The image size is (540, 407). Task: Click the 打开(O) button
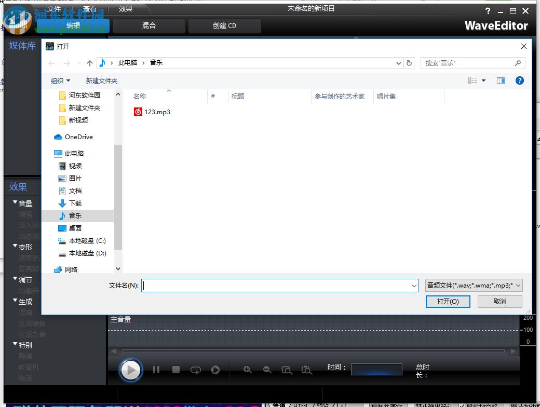pos(448,301)
